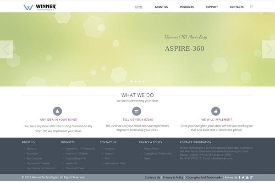Open 'Support' link under Contact Us
This screenshot has height=183, width=275.
click(109, 153)
